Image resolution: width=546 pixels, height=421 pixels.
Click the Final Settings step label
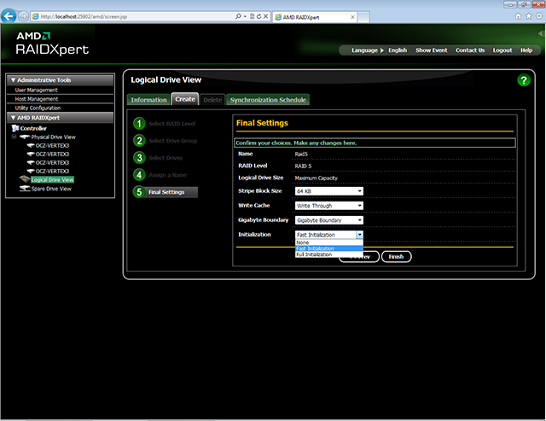[x=166, y=192]
